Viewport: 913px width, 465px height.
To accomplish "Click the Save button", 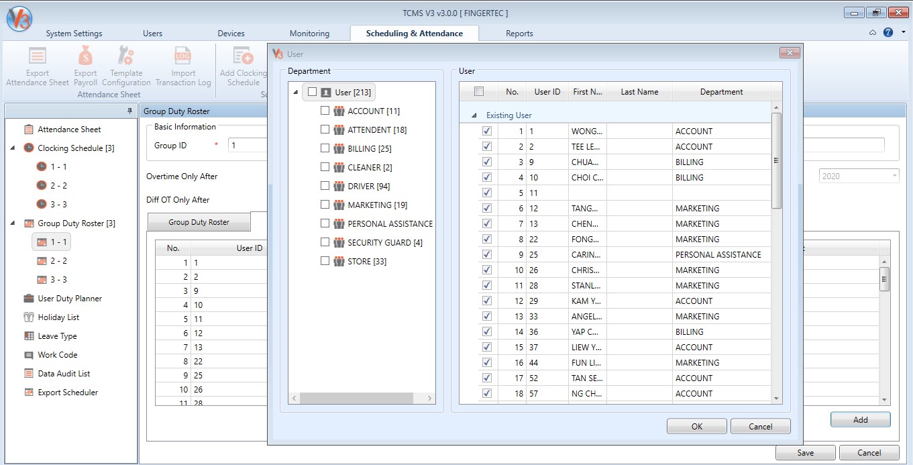I will [x=805, y=452].
